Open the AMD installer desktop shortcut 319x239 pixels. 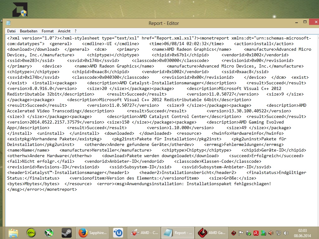coord(20,10)
